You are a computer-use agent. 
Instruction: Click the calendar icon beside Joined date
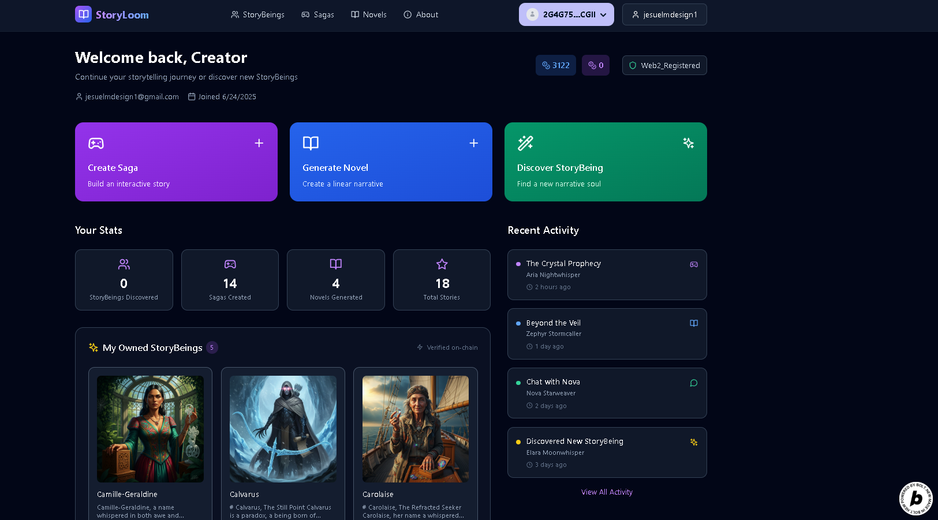pyautogui.click(x=192, y=96)
